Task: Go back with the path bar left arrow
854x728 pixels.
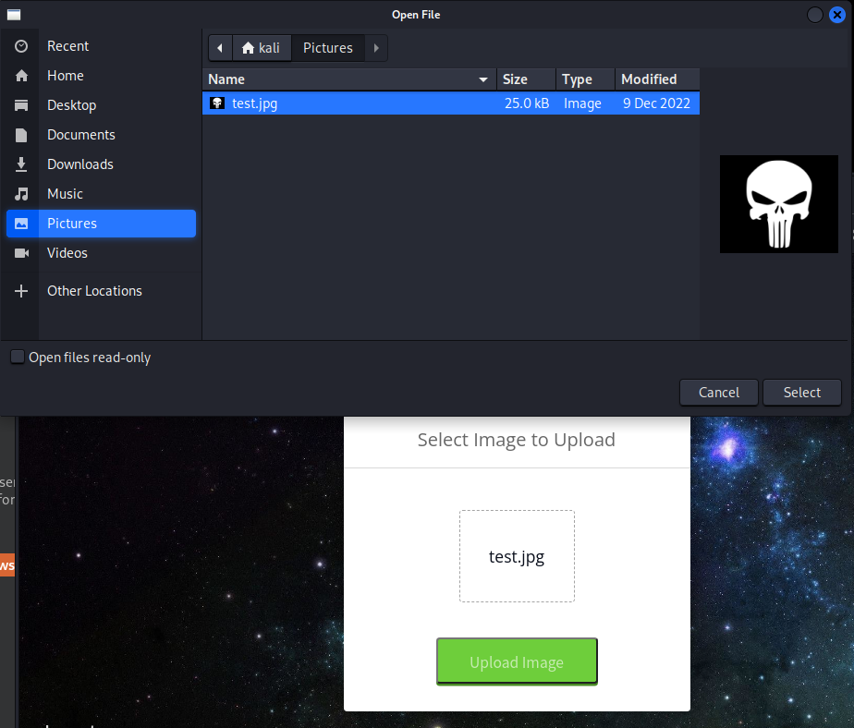Action: pyautogui.click(x=220, y=48)
